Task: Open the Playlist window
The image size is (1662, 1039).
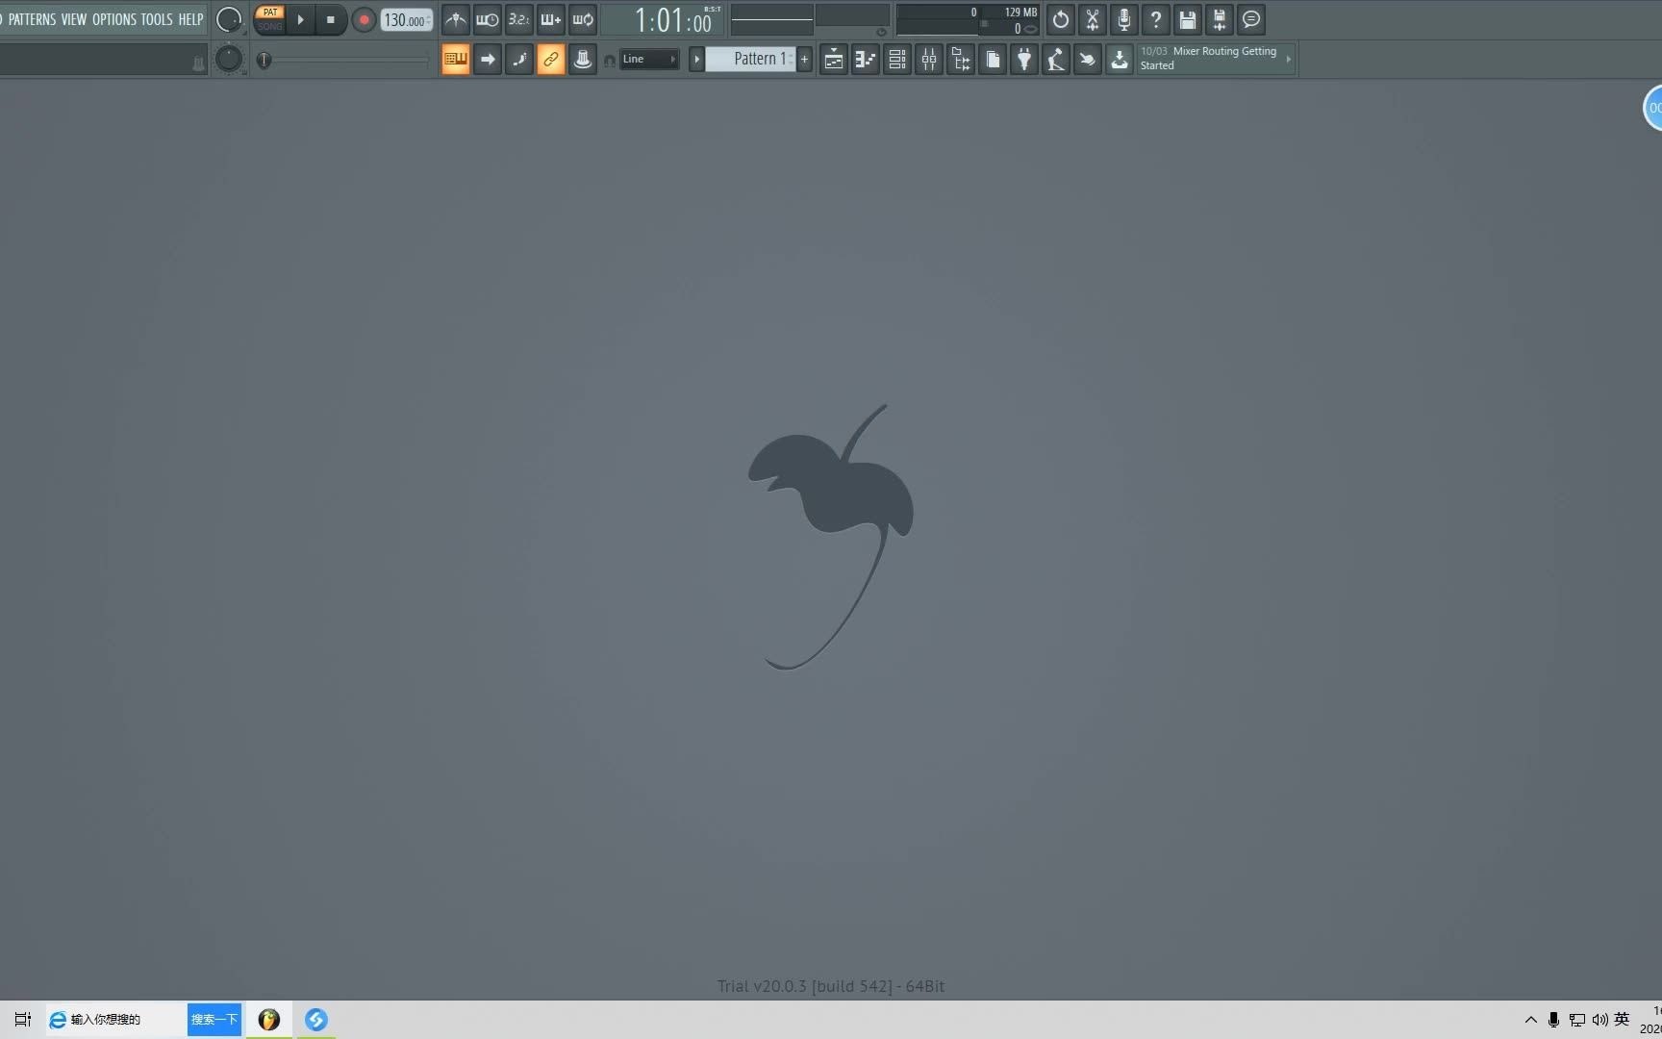Action: coord(834,60)
